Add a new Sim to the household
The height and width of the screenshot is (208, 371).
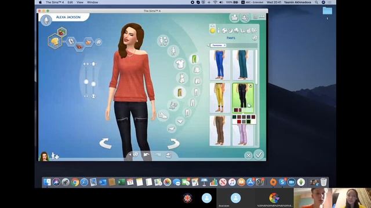(55, 156)
